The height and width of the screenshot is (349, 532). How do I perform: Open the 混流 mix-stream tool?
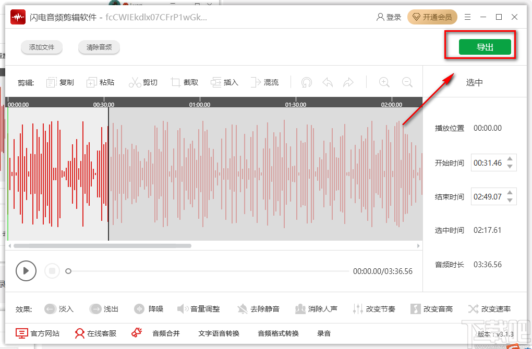point(265,82)
